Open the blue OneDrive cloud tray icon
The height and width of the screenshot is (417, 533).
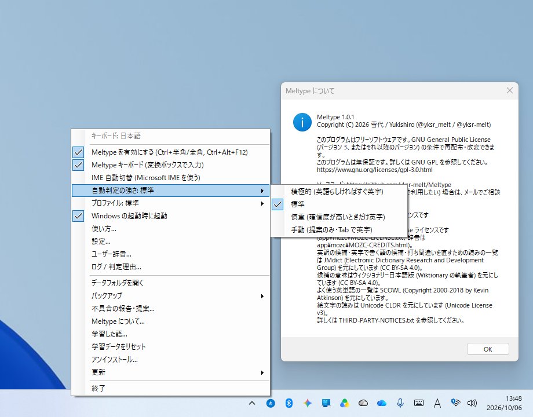[x=382, y=403]
